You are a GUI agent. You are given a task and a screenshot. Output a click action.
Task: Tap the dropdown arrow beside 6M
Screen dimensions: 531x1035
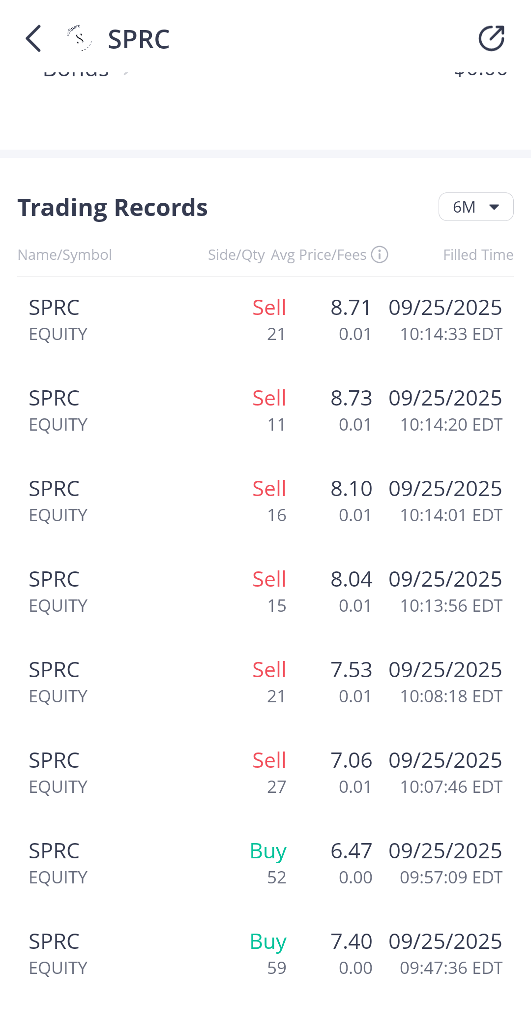pyautogui.click(x=494, y=207)
